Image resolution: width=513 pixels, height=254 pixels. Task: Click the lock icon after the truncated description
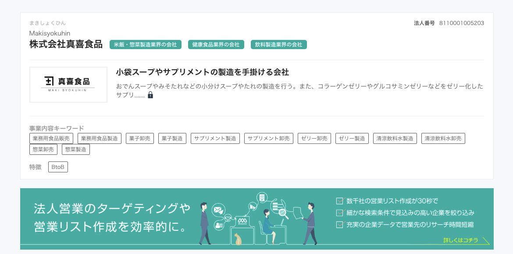pos(150,95)
